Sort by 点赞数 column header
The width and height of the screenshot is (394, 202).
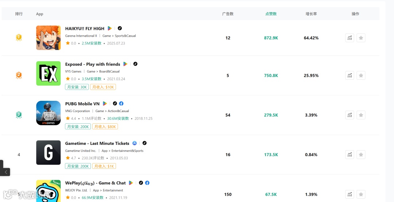coord(271,14)
